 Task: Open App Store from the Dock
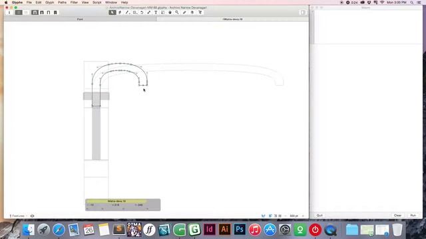270,230
